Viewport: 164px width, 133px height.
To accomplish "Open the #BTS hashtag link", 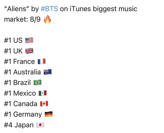I will coord(49,9).
